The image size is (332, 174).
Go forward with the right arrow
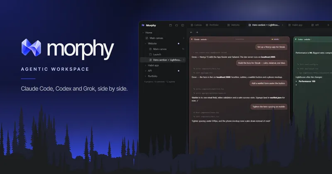(197, 32)
